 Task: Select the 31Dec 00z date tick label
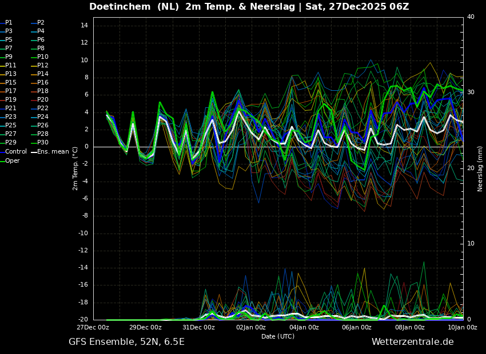click(198, 327)
